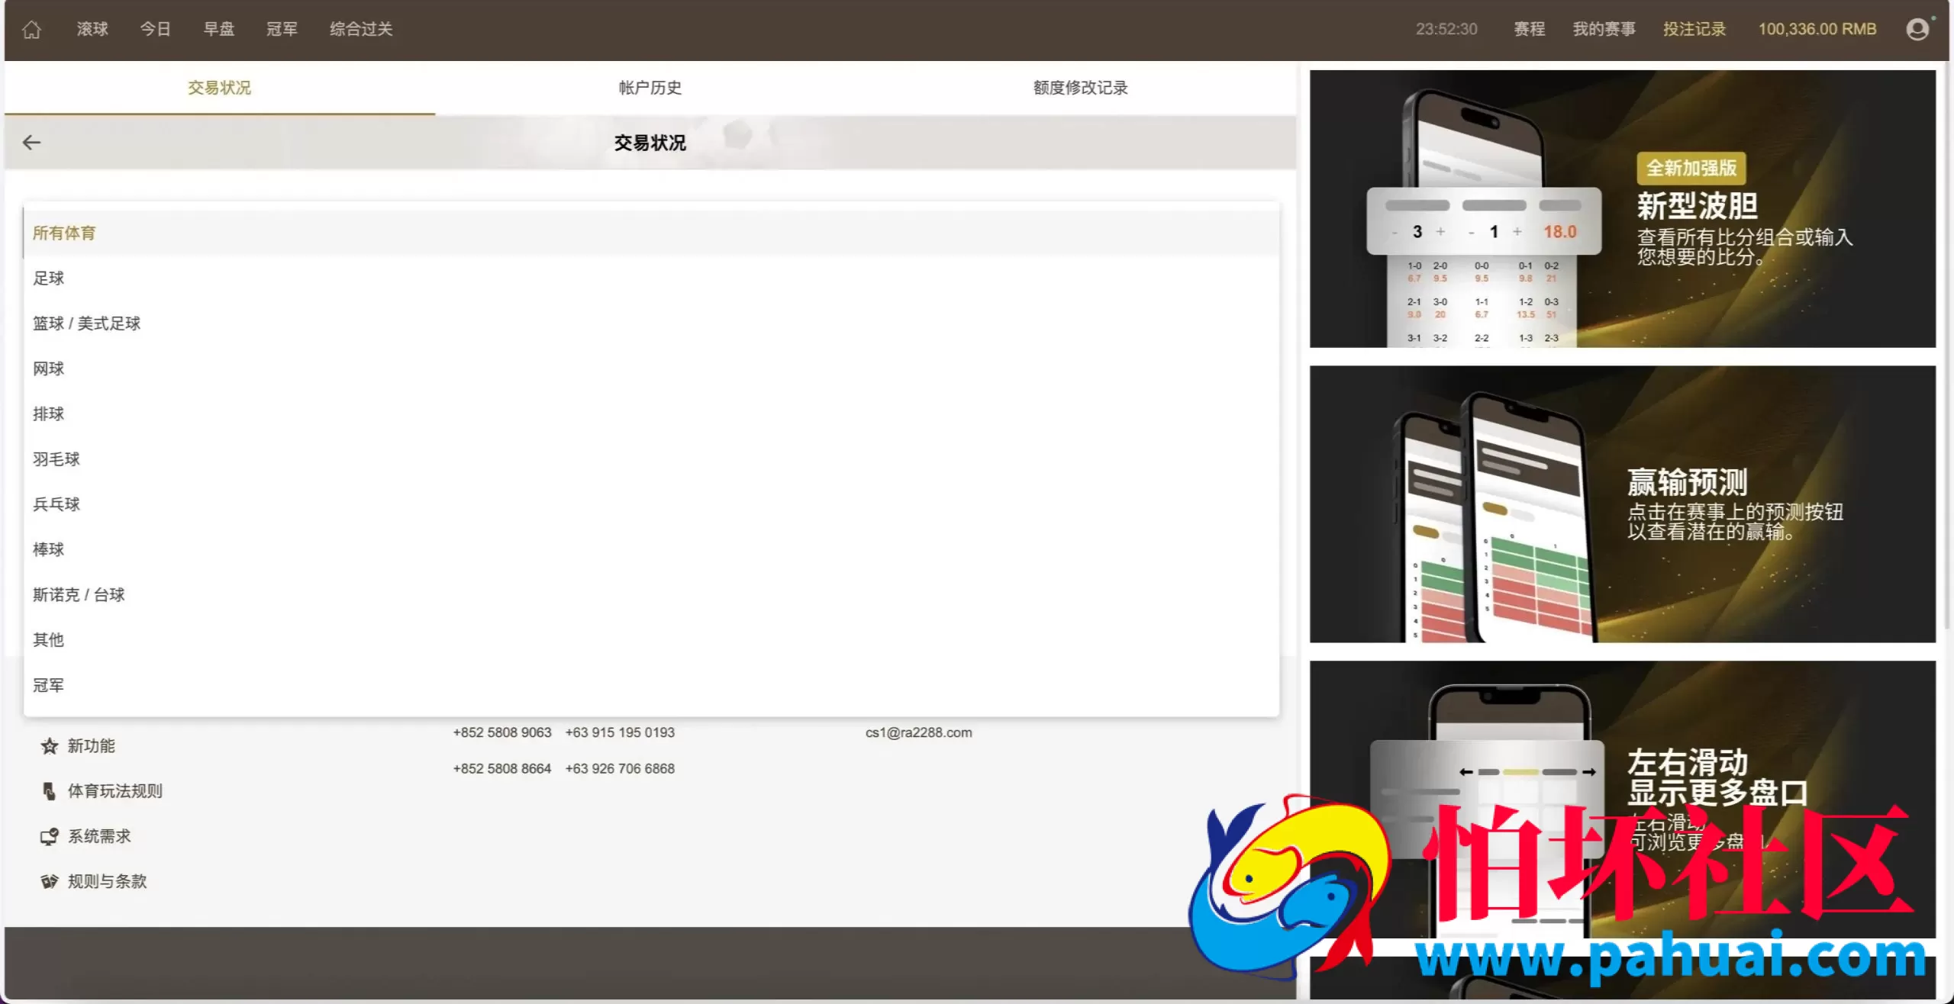Select 棒球 from the dropdown list

651,549
